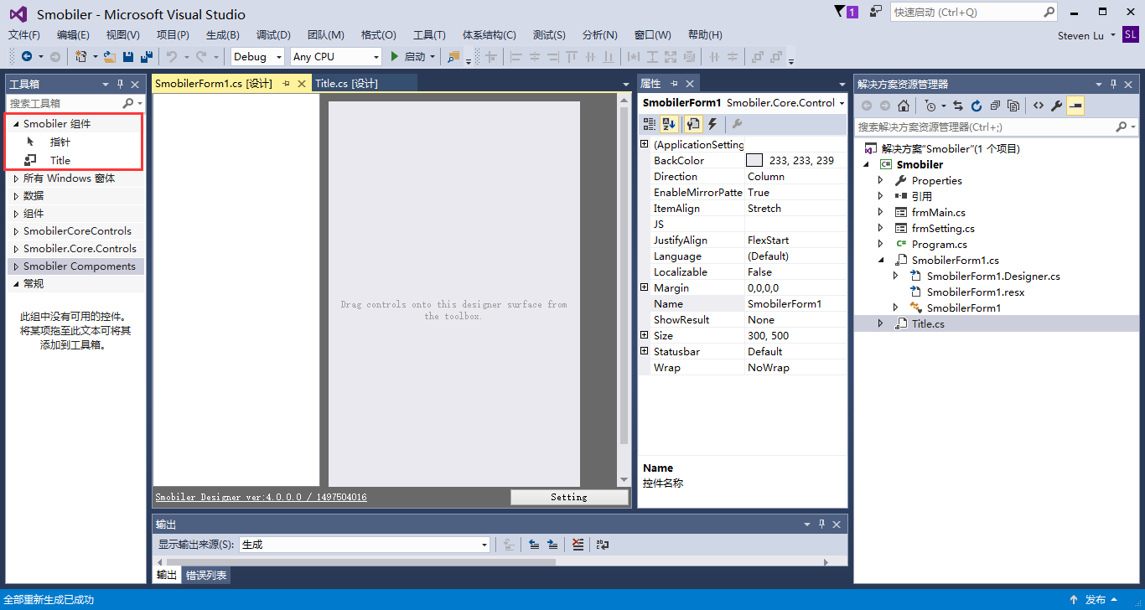1145x610 pixels.
Task: Expand the Properties node in solution tree
Action: tap(880, 180)
